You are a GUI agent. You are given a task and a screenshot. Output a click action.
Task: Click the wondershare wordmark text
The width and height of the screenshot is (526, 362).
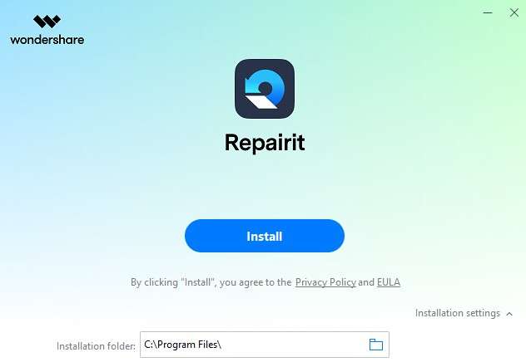47,40
